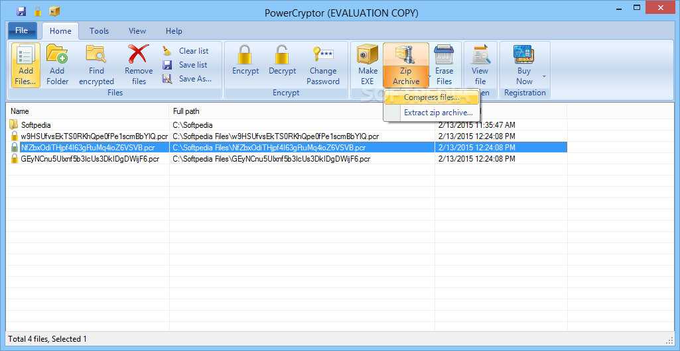Click the Softpedia folder icon in list
This screenshot has height=351, width=680.
(x=14, y=125)
